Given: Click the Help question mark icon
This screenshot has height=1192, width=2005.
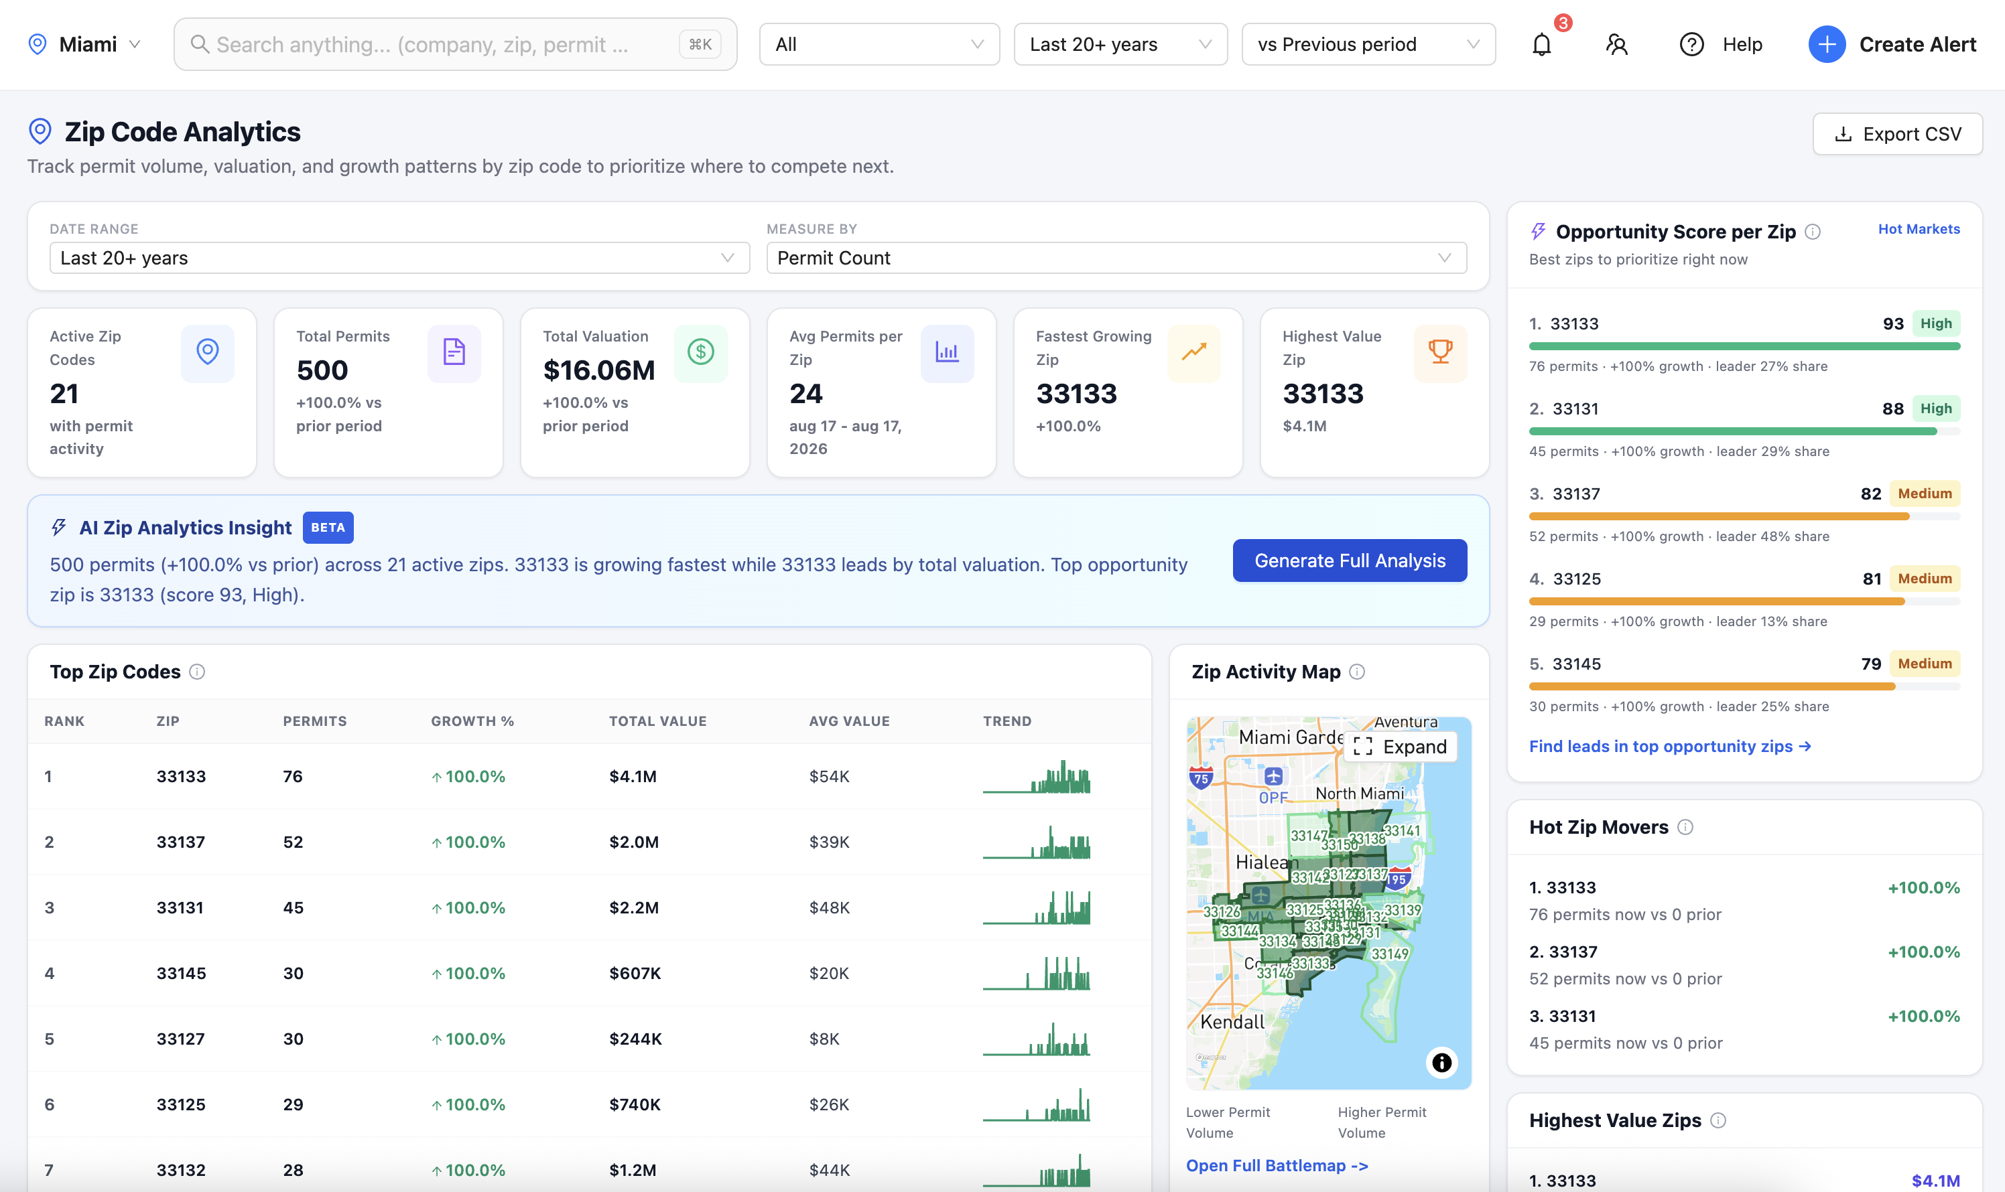Looking at the screenshot, I should tap(1691, 44).
